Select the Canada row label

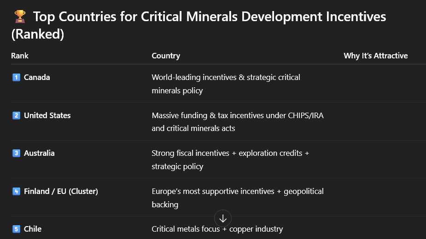37,77
